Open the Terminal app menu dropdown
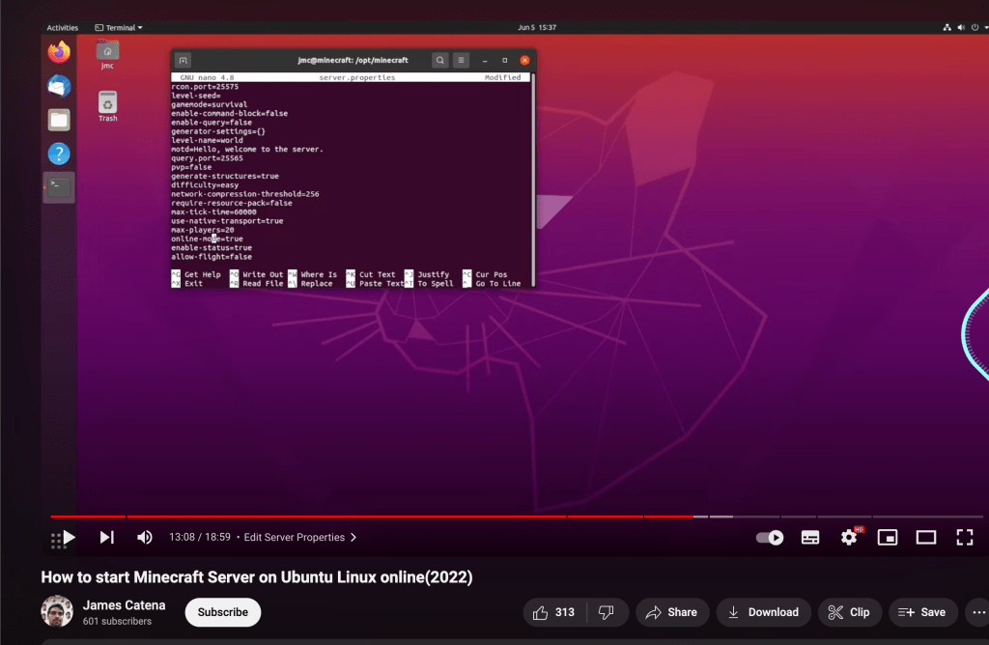 click(119, 28)
